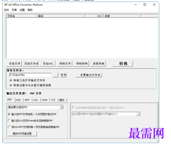Image resolution: width=171 pixels, height=145 pixels.
Task: Switch to the HTM tab
Action: [x=45, y=100]
